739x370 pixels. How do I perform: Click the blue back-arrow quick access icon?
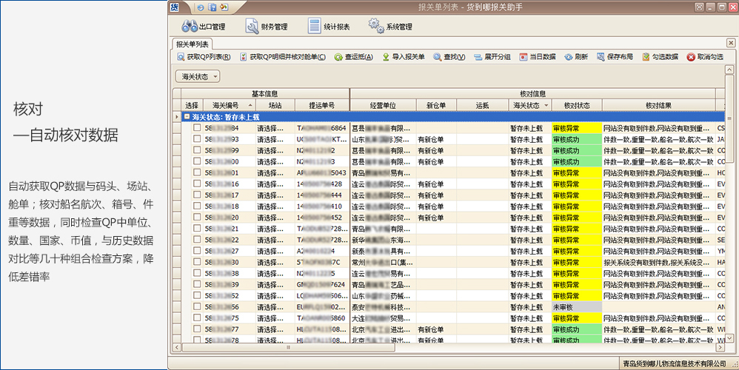(x=201, y=7)
